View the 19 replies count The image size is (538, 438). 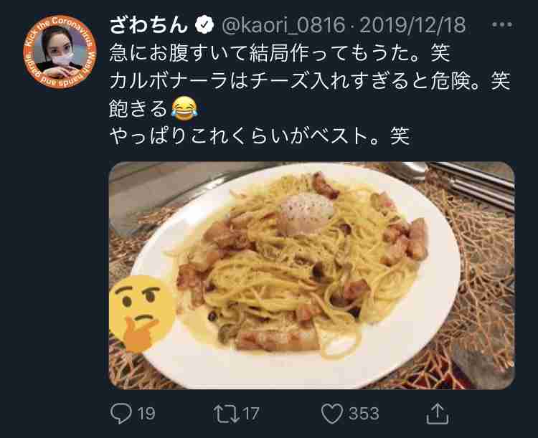(146, 414)
